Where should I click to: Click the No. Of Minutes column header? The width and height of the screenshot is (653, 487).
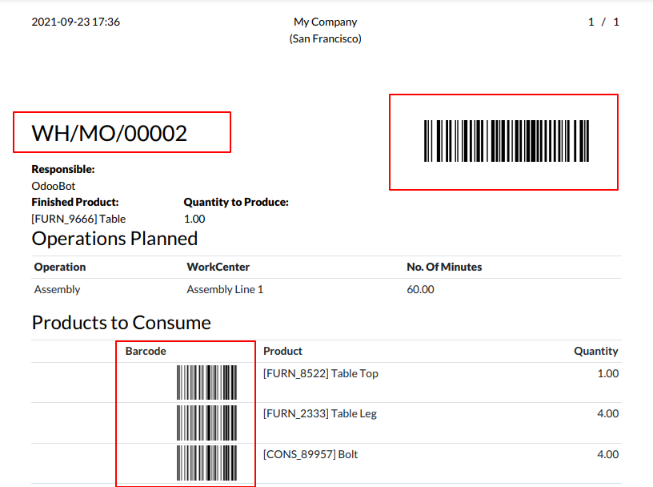pyautogui.click(x=444, y=267)
